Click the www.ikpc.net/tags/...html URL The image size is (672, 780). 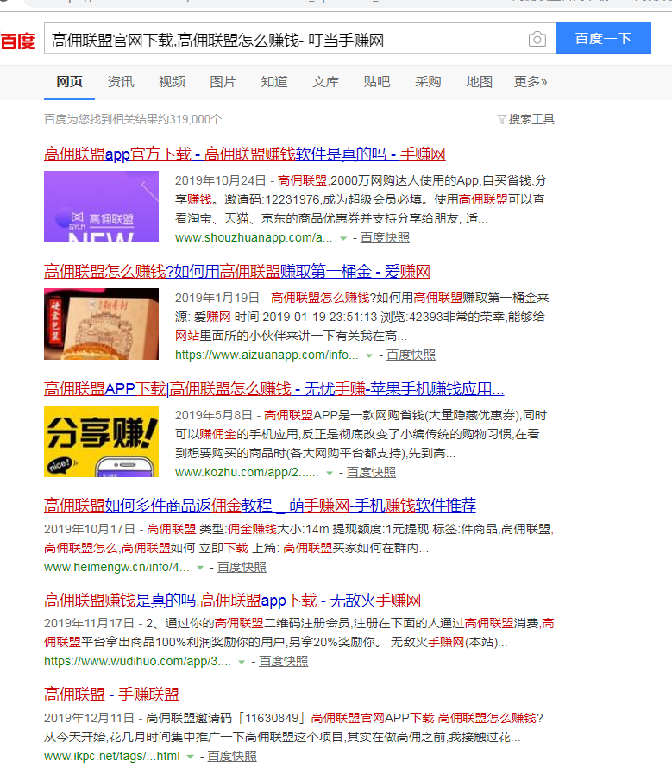click(x=112, y=756)
